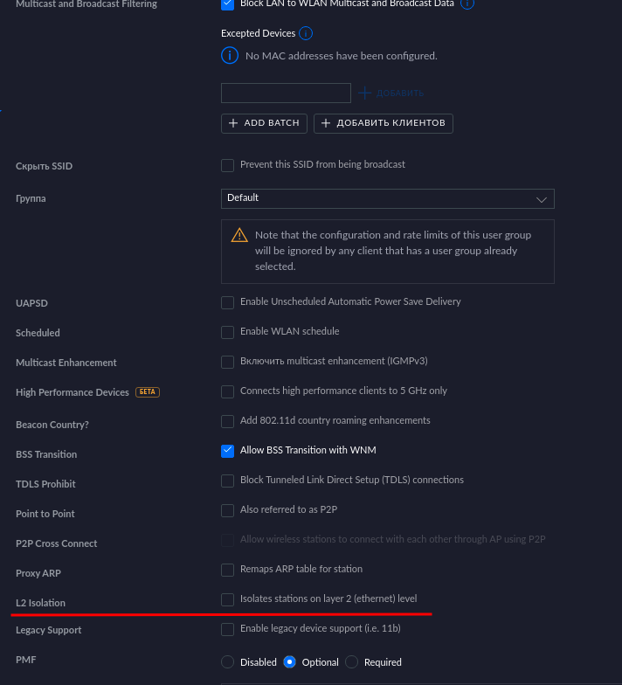Viewport: 622px width, 685px height.
Task: Click the info icon beside Block LAN to WLAN Multicast
Action: click(466, 3)
